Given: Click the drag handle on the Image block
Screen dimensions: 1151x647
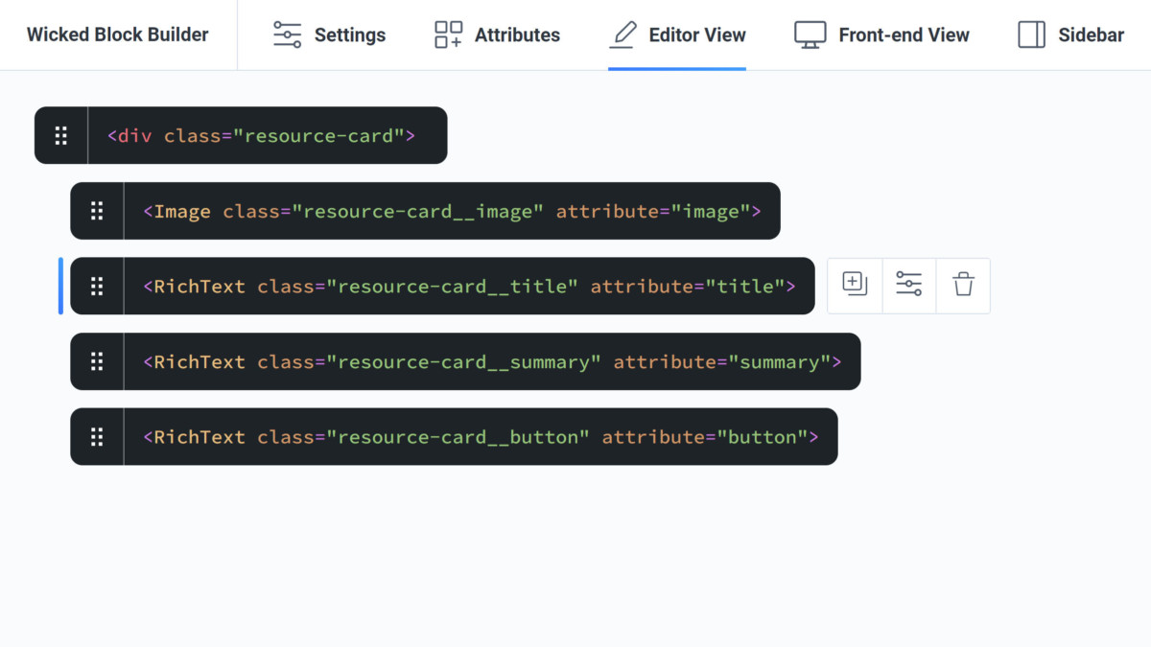Looking at the screenshot, I should (97, 211).
